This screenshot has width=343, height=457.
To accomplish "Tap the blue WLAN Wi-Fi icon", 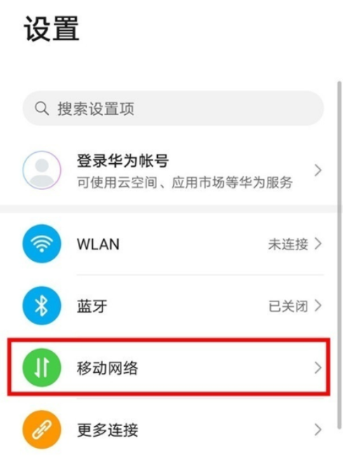I will coord(41,243).
